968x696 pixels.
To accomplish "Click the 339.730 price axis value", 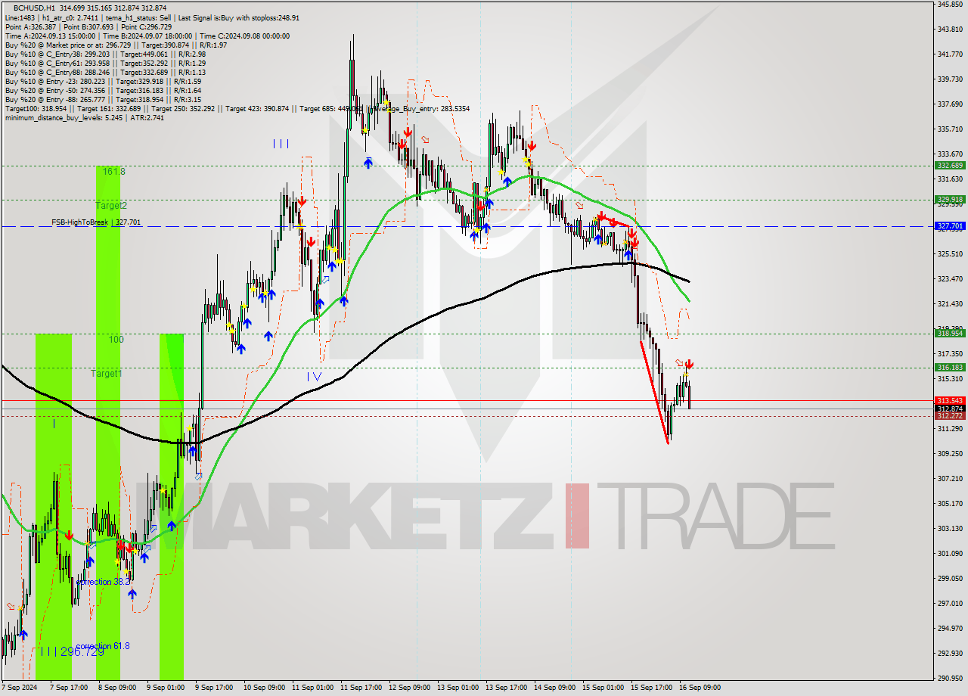I will 950,79.
